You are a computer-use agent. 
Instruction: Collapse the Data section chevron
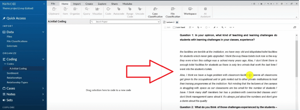click(x=43, y=32)
